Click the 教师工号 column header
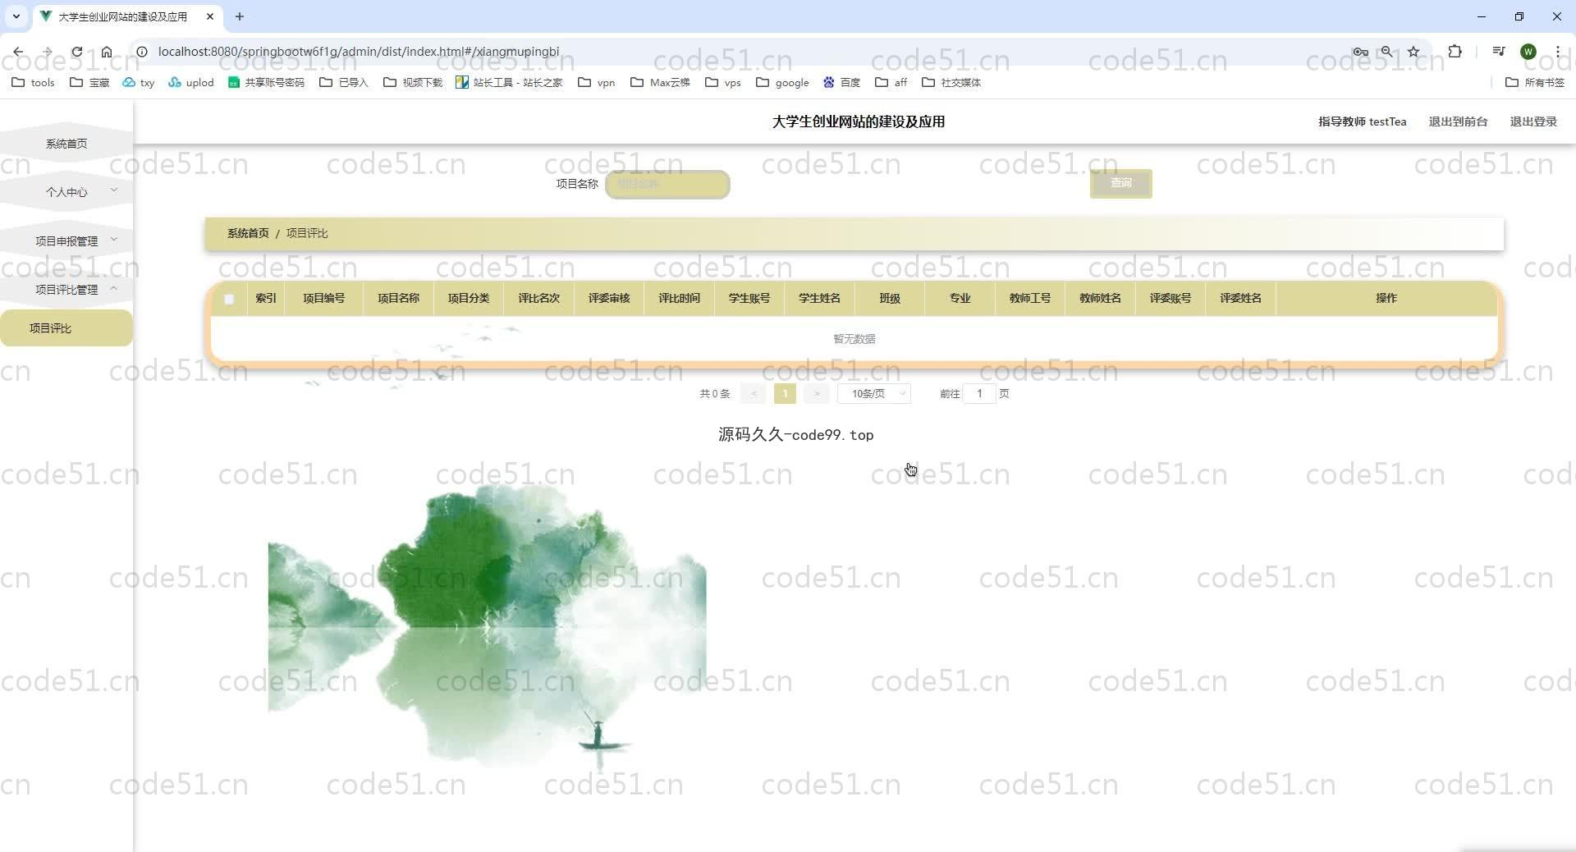The image size is (1576, 852). point(1030,299)
